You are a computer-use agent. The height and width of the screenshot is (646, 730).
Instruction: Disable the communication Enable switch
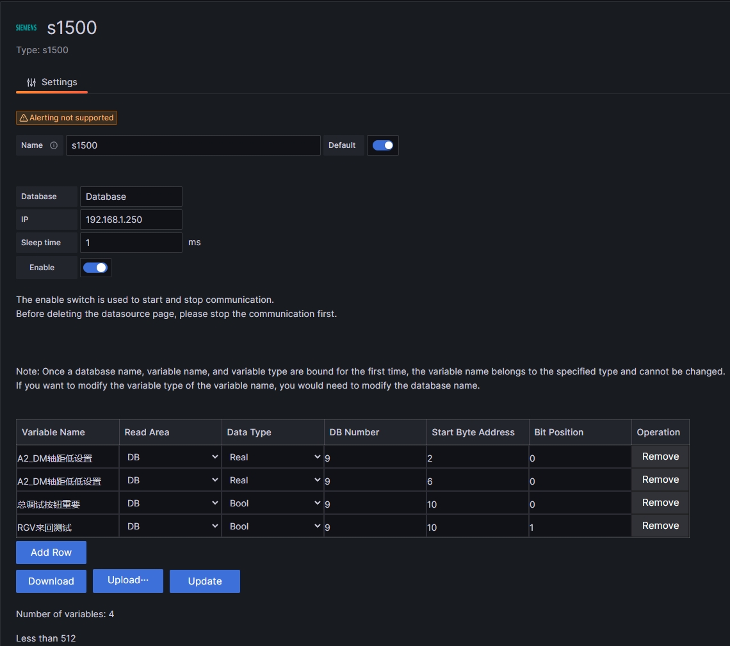[95, 268]
